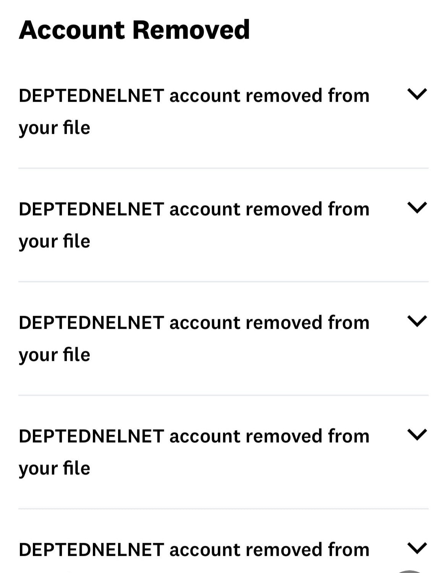Tap the fourth "DEPTEDNELNET account removed from" title

click(x=194, y=436)
